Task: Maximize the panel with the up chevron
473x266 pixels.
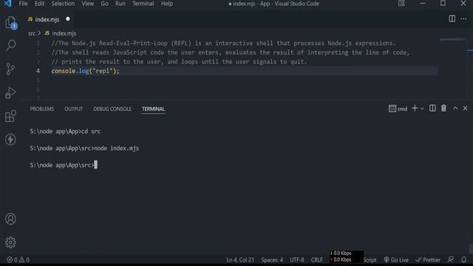Action: click(x=455, y=109)
